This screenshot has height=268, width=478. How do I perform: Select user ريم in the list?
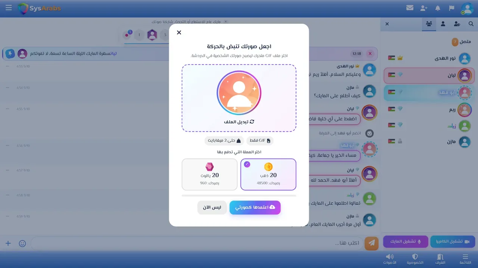[429, 109]
